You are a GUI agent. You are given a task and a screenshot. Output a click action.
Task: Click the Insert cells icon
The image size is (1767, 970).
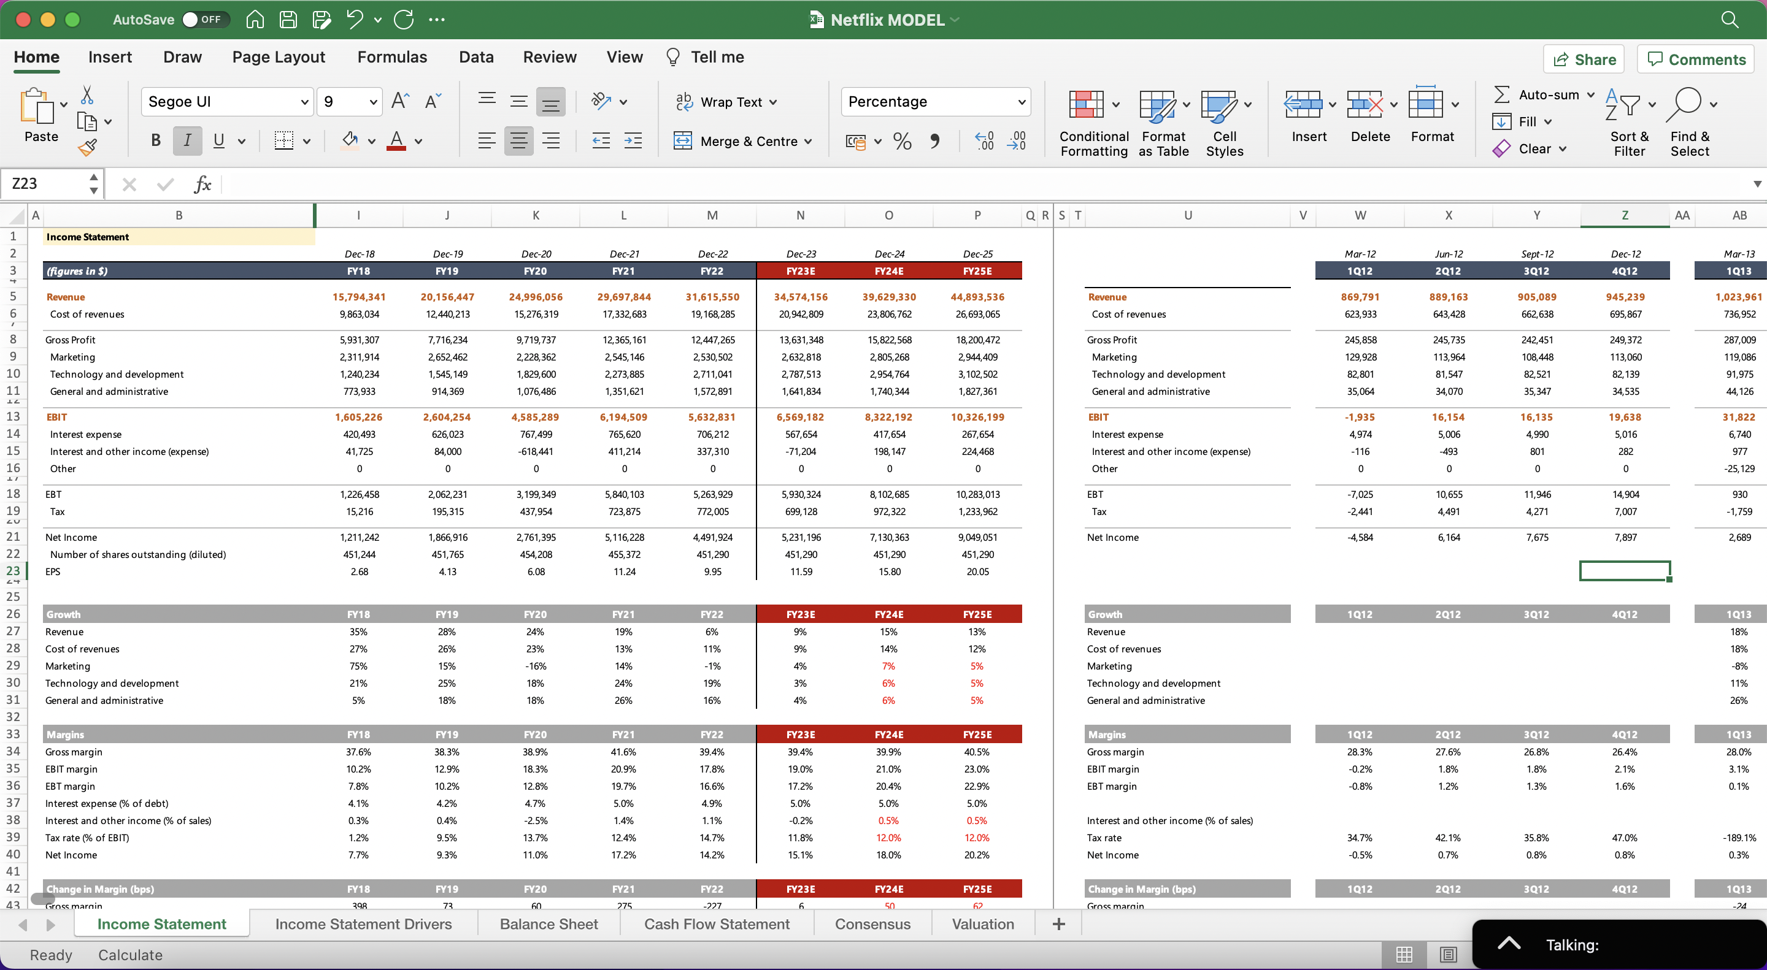coord(1303,105)
